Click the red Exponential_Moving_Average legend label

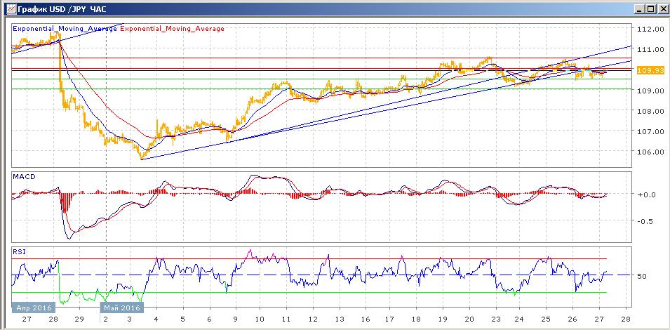pos(172,29)
